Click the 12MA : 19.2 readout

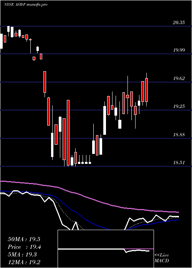24,262
